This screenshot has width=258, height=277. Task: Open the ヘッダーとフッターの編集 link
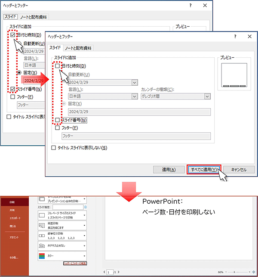(75, 263)
